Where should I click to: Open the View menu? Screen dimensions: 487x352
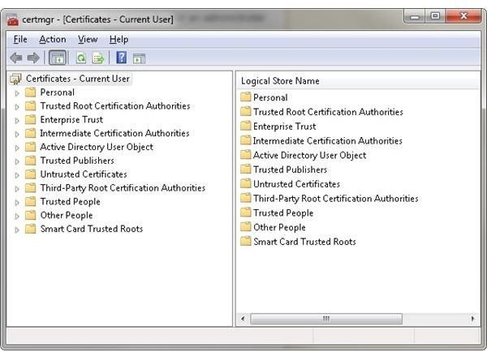(88, 40)
